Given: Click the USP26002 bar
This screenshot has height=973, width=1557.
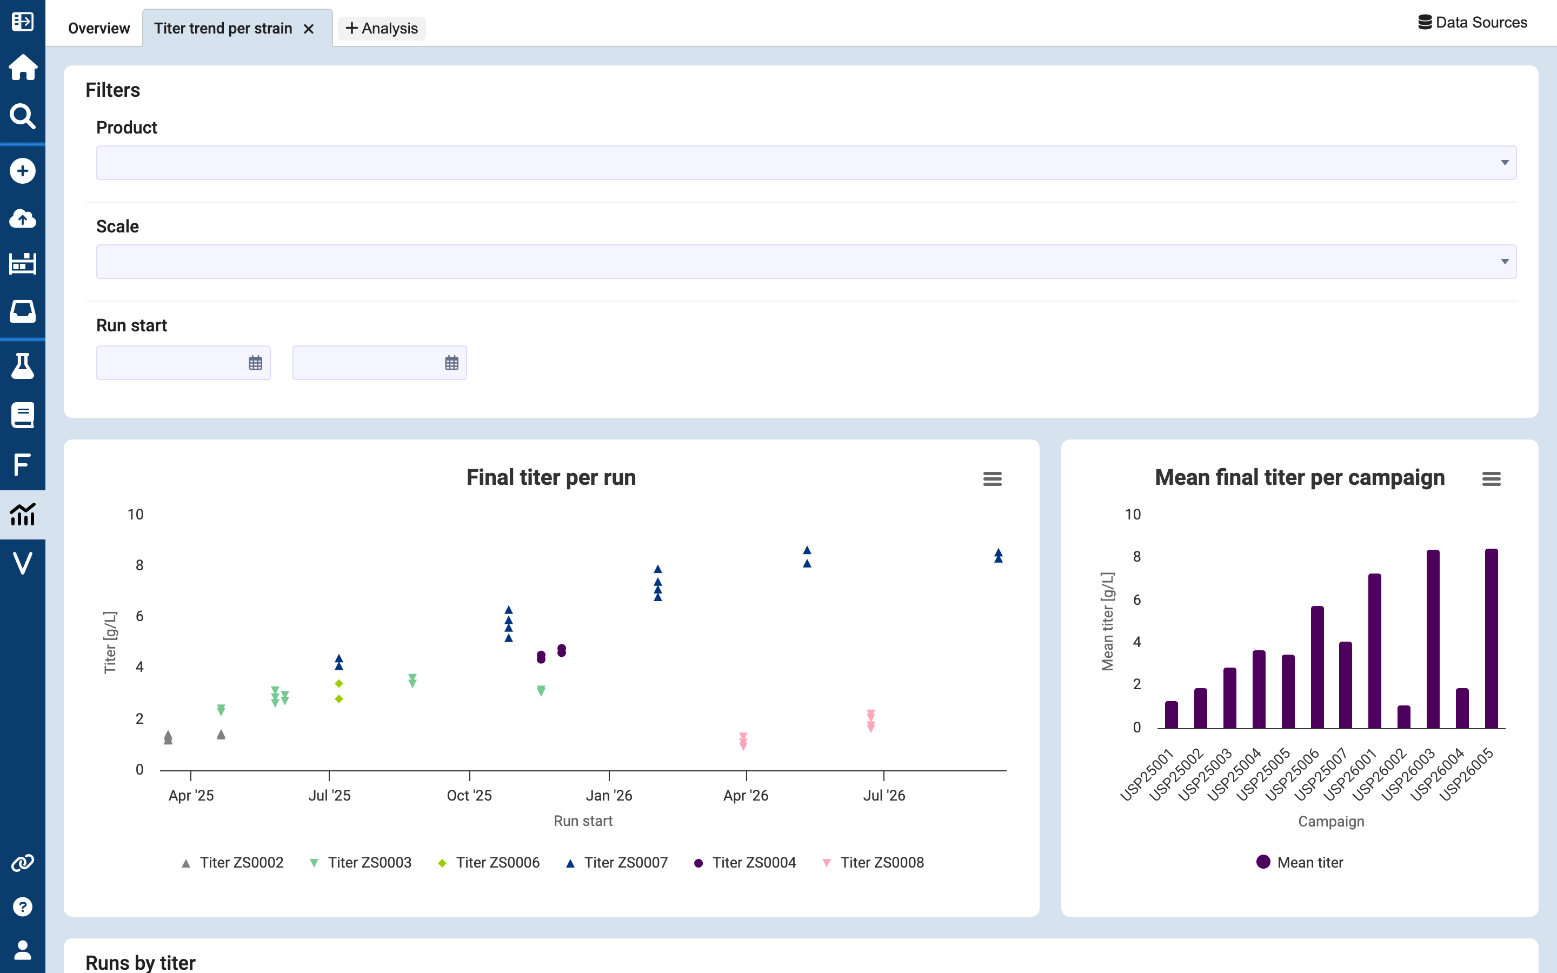Looking at the screenshot, I should 1404,717.
